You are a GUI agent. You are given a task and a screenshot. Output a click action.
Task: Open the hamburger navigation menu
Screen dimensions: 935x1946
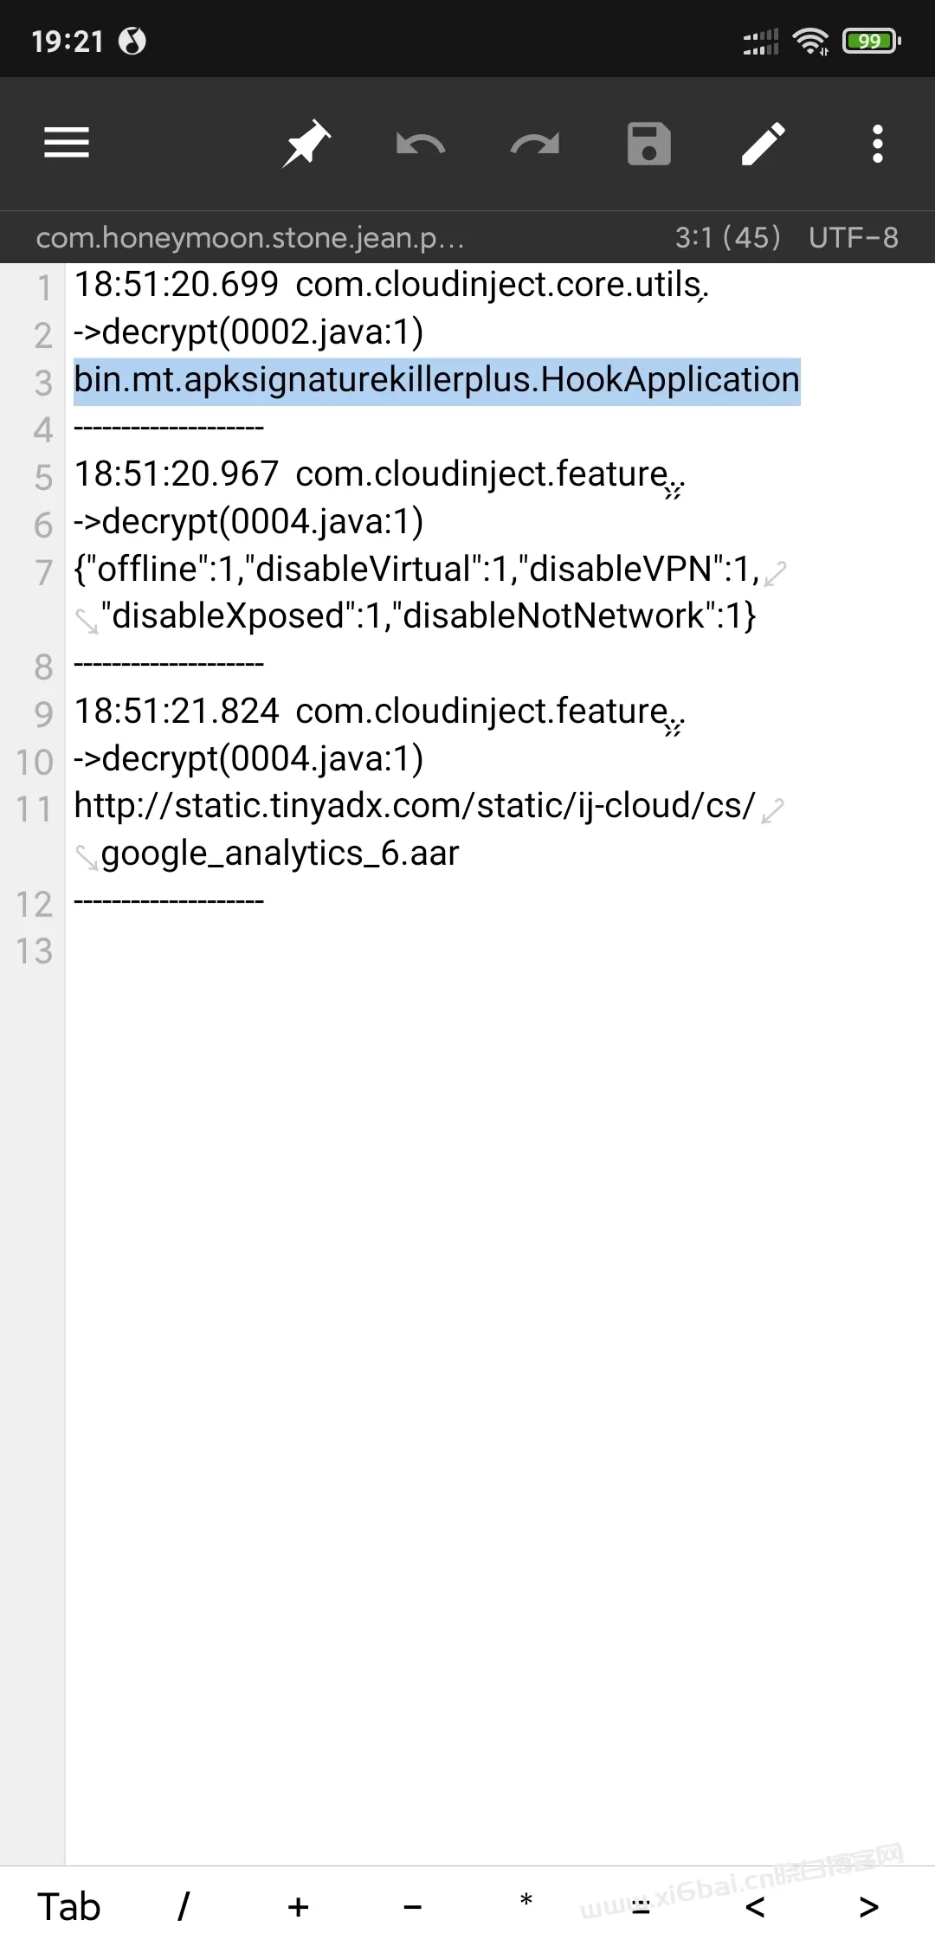[x=67, y=143]
